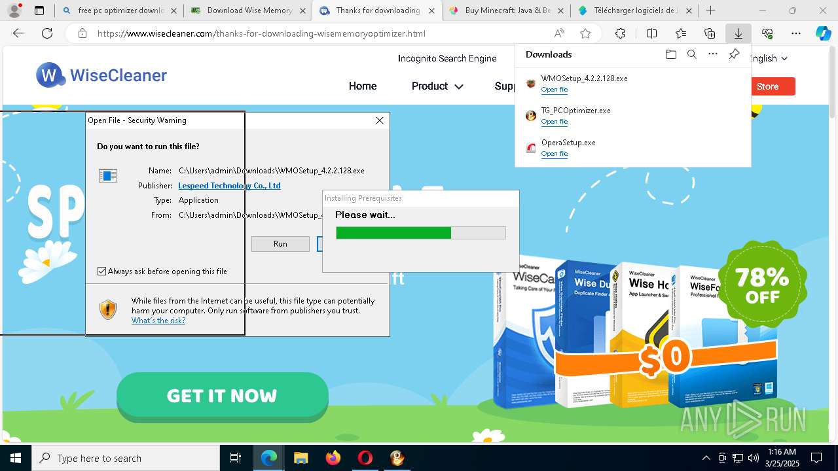The image size is (838, 471).
Task: Open Task View on taskbar
Action: pos(236,458)
